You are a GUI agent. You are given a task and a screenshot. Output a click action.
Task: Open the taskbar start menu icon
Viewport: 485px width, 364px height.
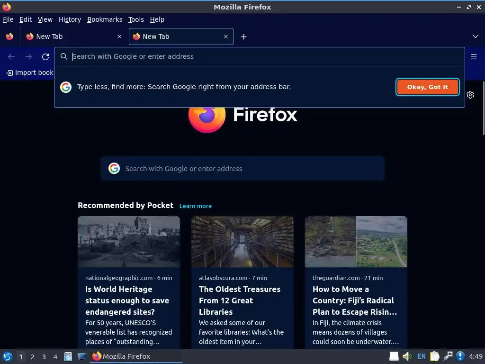click(8, 356)
